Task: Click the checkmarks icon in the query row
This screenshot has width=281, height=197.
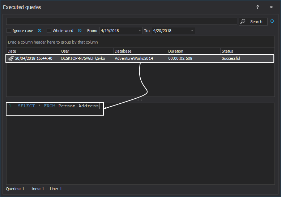Action: pos(10,58)
